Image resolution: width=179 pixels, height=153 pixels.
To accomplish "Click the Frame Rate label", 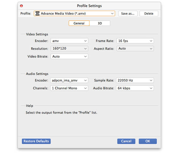I will coord(105,41).
